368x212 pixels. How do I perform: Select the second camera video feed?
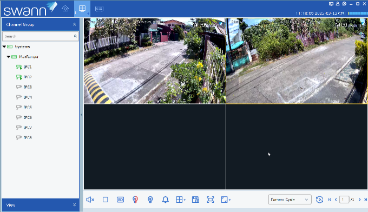click(297, 61)
